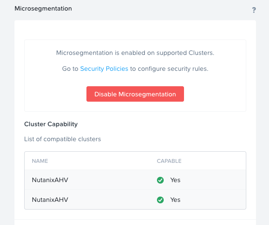This screenshot has width=269, height=225.
Task: Click the Cluster Capability heading
Action: point(51,124)
